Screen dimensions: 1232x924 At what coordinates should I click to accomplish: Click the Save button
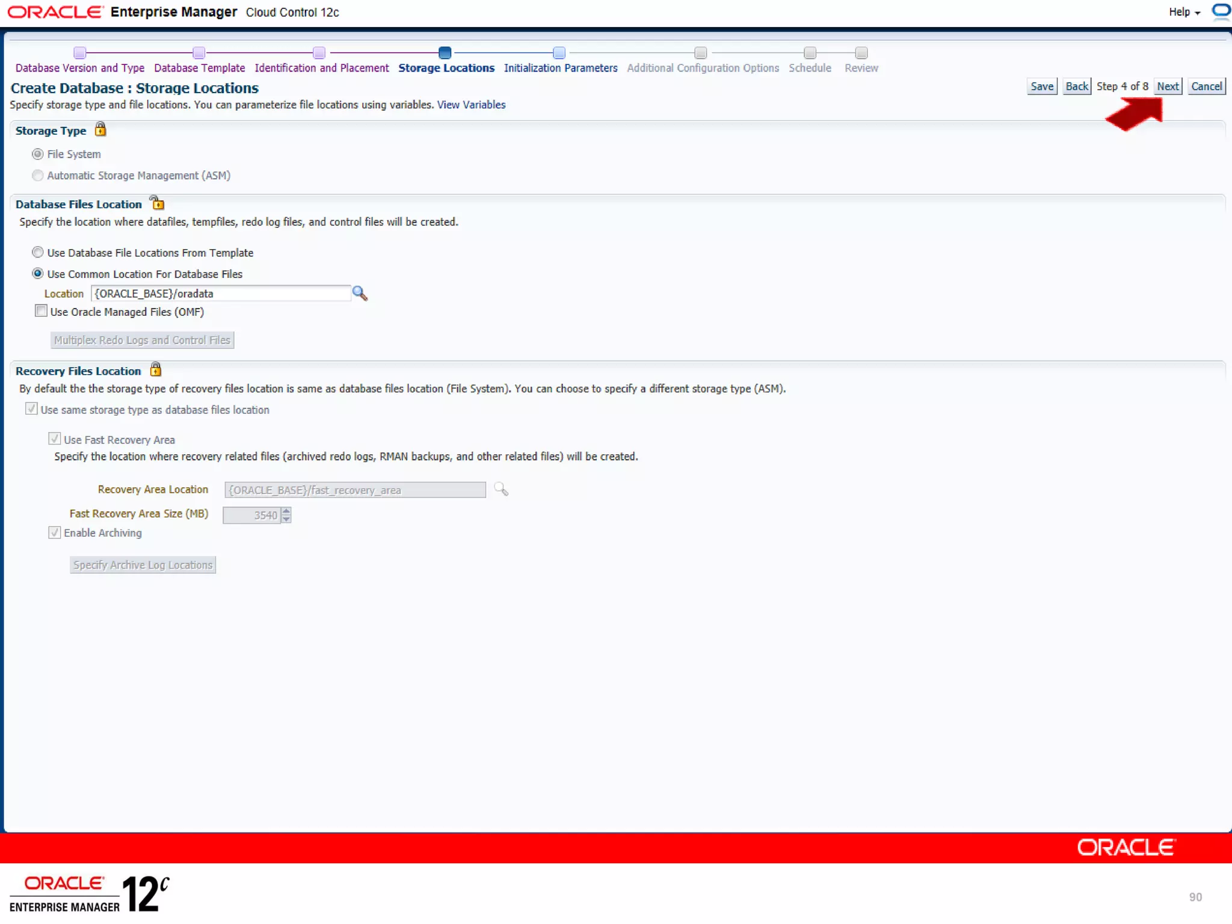tap(1041, 86)
